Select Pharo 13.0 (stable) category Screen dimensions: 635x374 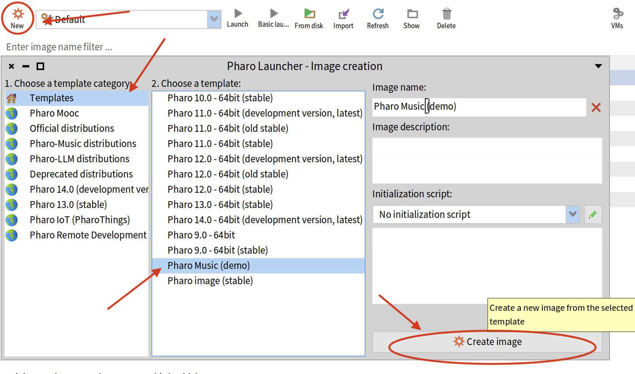pos(77,205)
